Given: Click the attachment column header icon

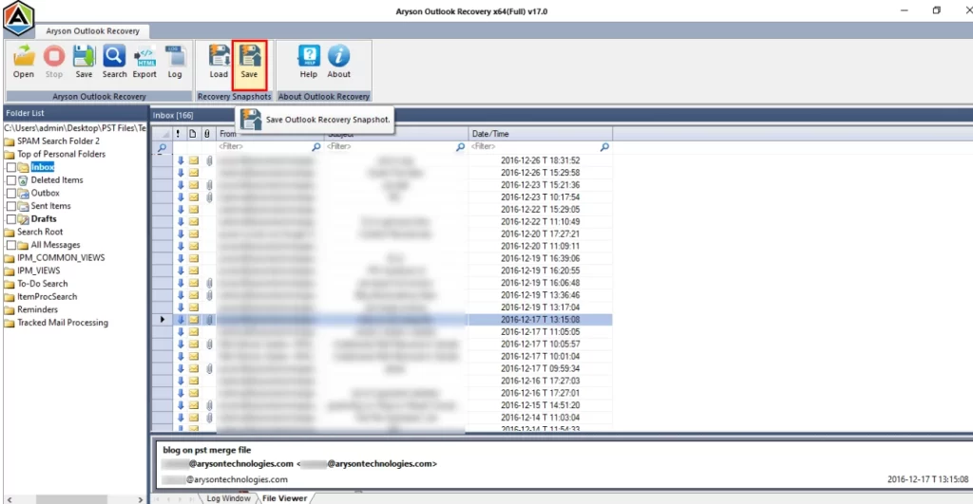Looking at the screenshot, I should [207, 134].
